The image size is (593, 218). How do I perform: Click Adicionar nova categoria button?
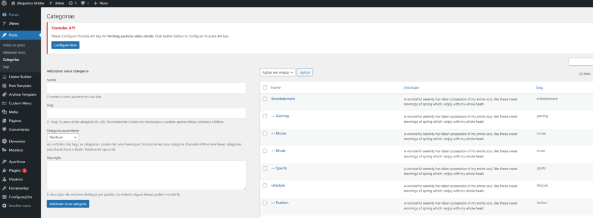pos(68,204)
